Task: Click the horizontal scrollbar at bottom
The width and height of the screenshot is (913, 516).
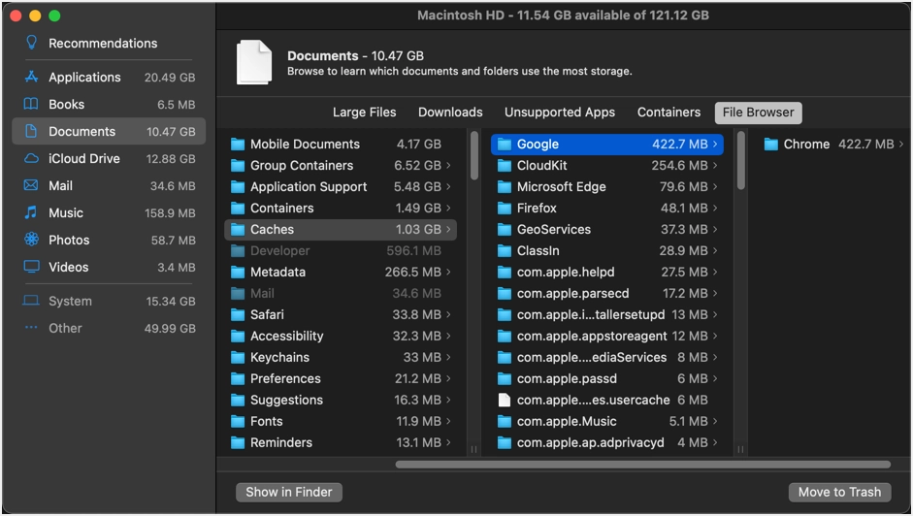Action: 643,465
